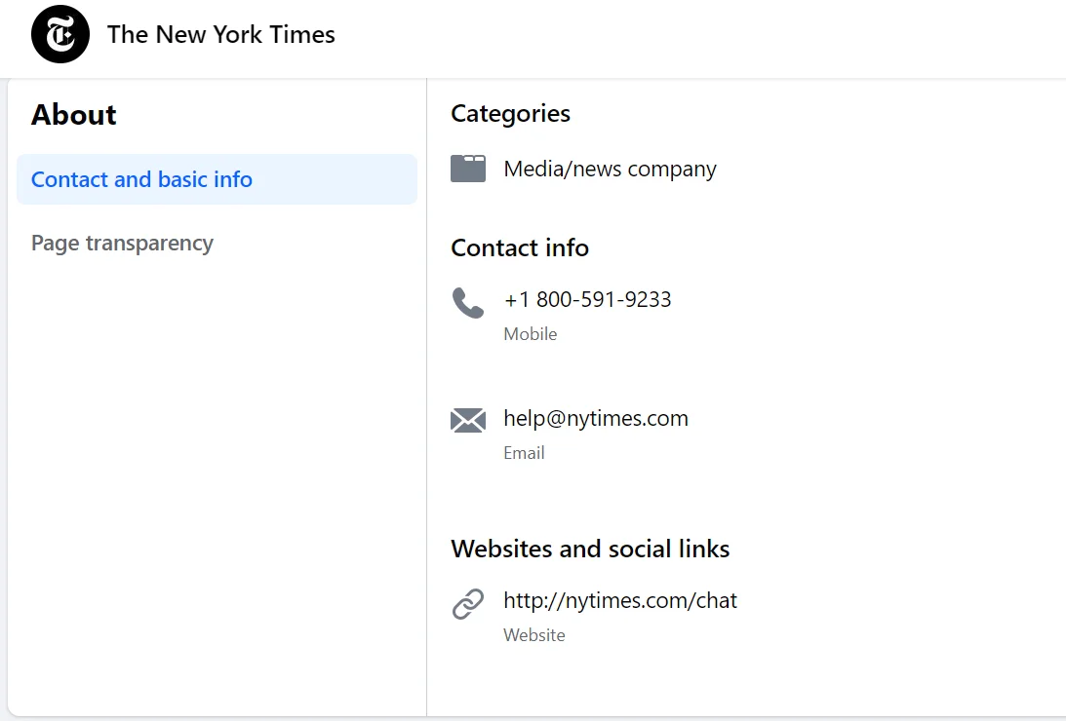
Task: Click the Mobile label under the phone number
Action: (x=530, y=333)
